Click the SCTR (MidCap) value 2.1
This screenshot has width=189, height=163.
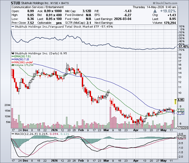(89, 23)
